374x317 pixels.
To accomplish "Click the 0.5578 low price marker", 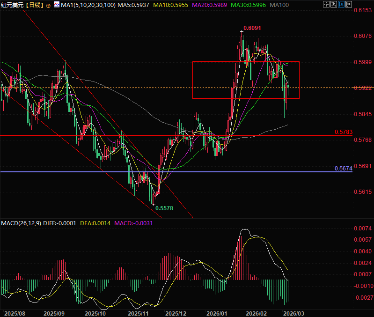I will (x=164, y=207).
